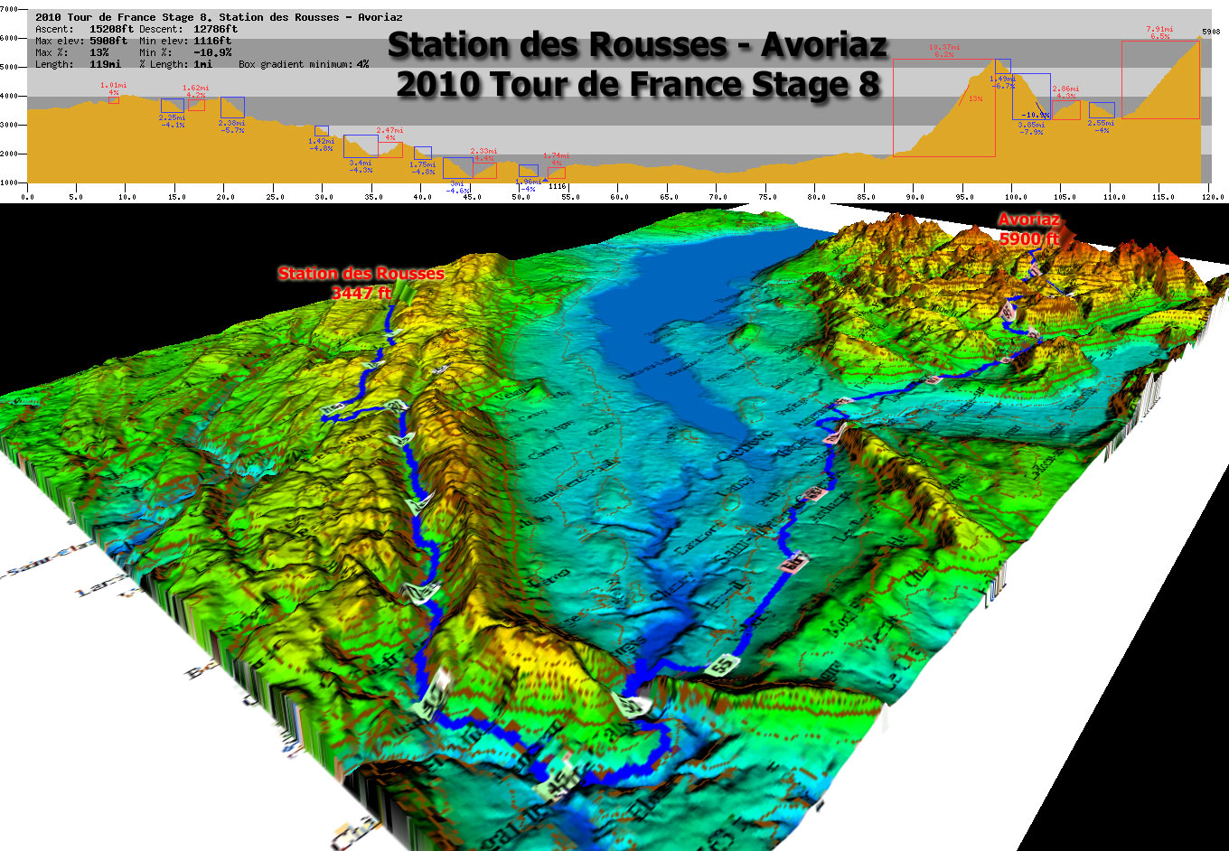Select the "2.38mi -5.7%" descent label

(231, 126)
